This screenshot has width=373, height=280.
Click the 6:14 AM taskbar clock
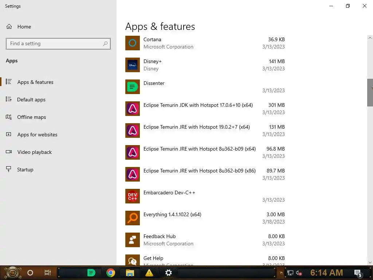[x=327, y=273]
